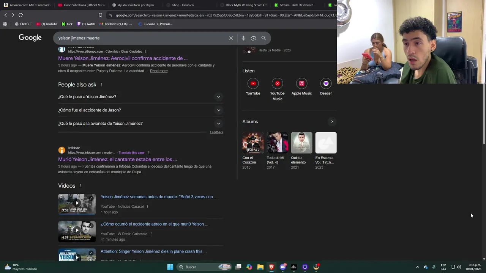This screenshot has height=273, width=486.
Task: Open Con el Corazón 2015 album cover
Action: pos(253,143)
